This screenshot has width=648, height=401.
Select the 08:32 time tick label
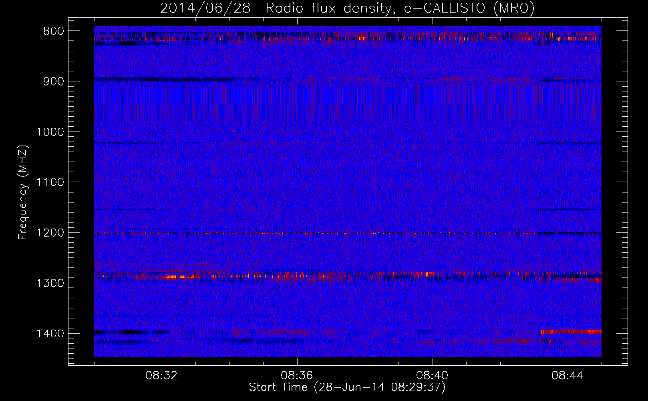[162, 376]
